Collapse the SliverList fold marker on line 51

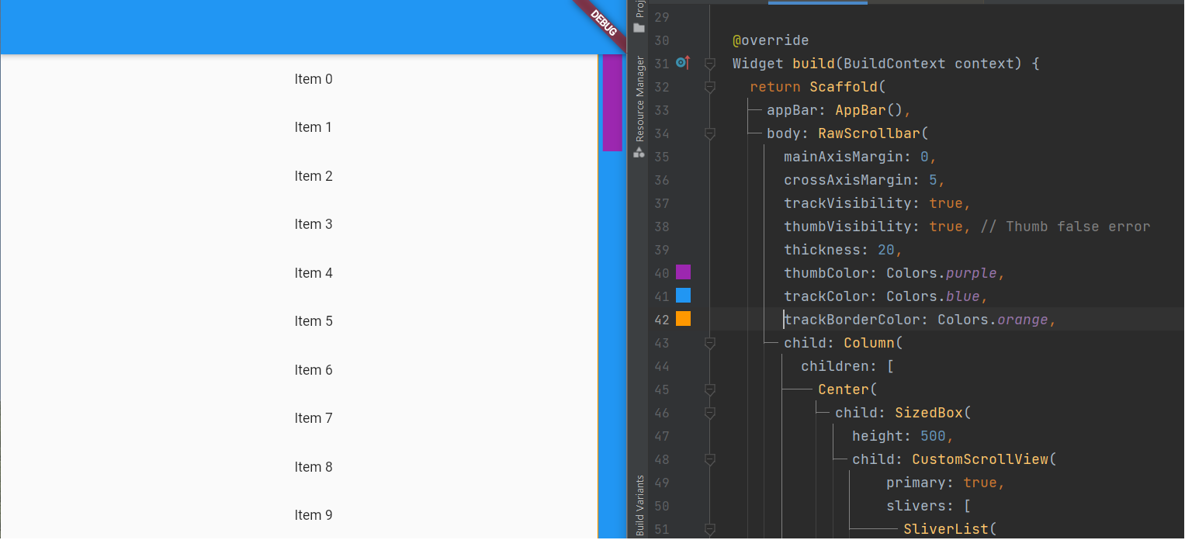(x=709, y=529)
